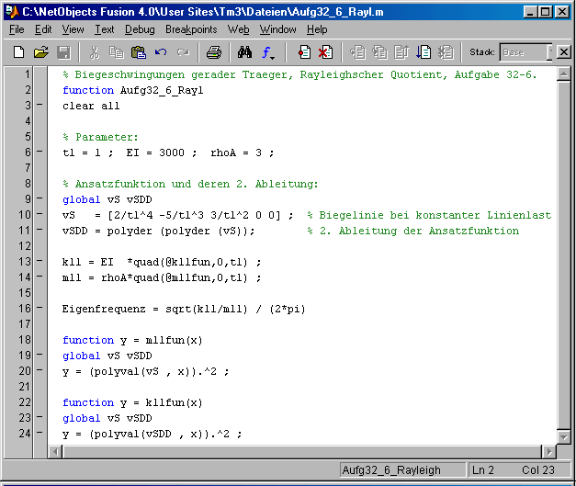Open the View menu
This screenshot has height=486, width=576.
tap(73, 29)
